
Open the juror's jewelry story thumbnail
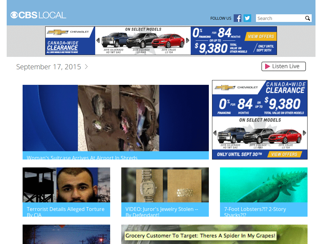pos(165,185)
